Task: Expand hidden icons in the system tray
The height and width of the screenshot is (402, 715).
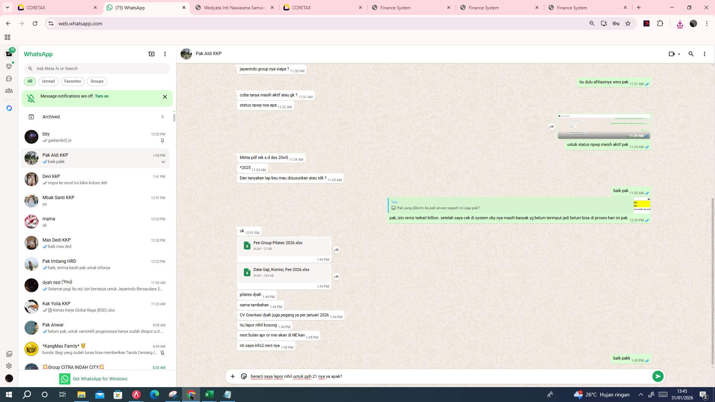Action: coord(640,394)
